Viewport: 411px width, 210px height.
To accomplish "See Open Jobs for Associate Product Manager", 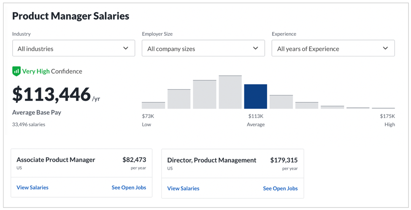I will click(x=129, y=188).
